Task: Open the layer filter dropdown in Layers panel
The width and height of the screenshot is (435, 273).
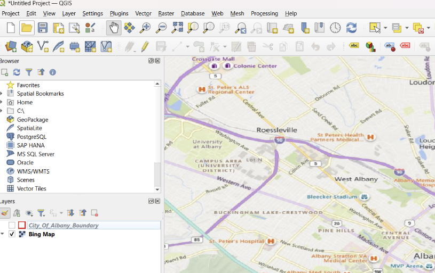Action: pyautogui.click(x=42, y=213)
